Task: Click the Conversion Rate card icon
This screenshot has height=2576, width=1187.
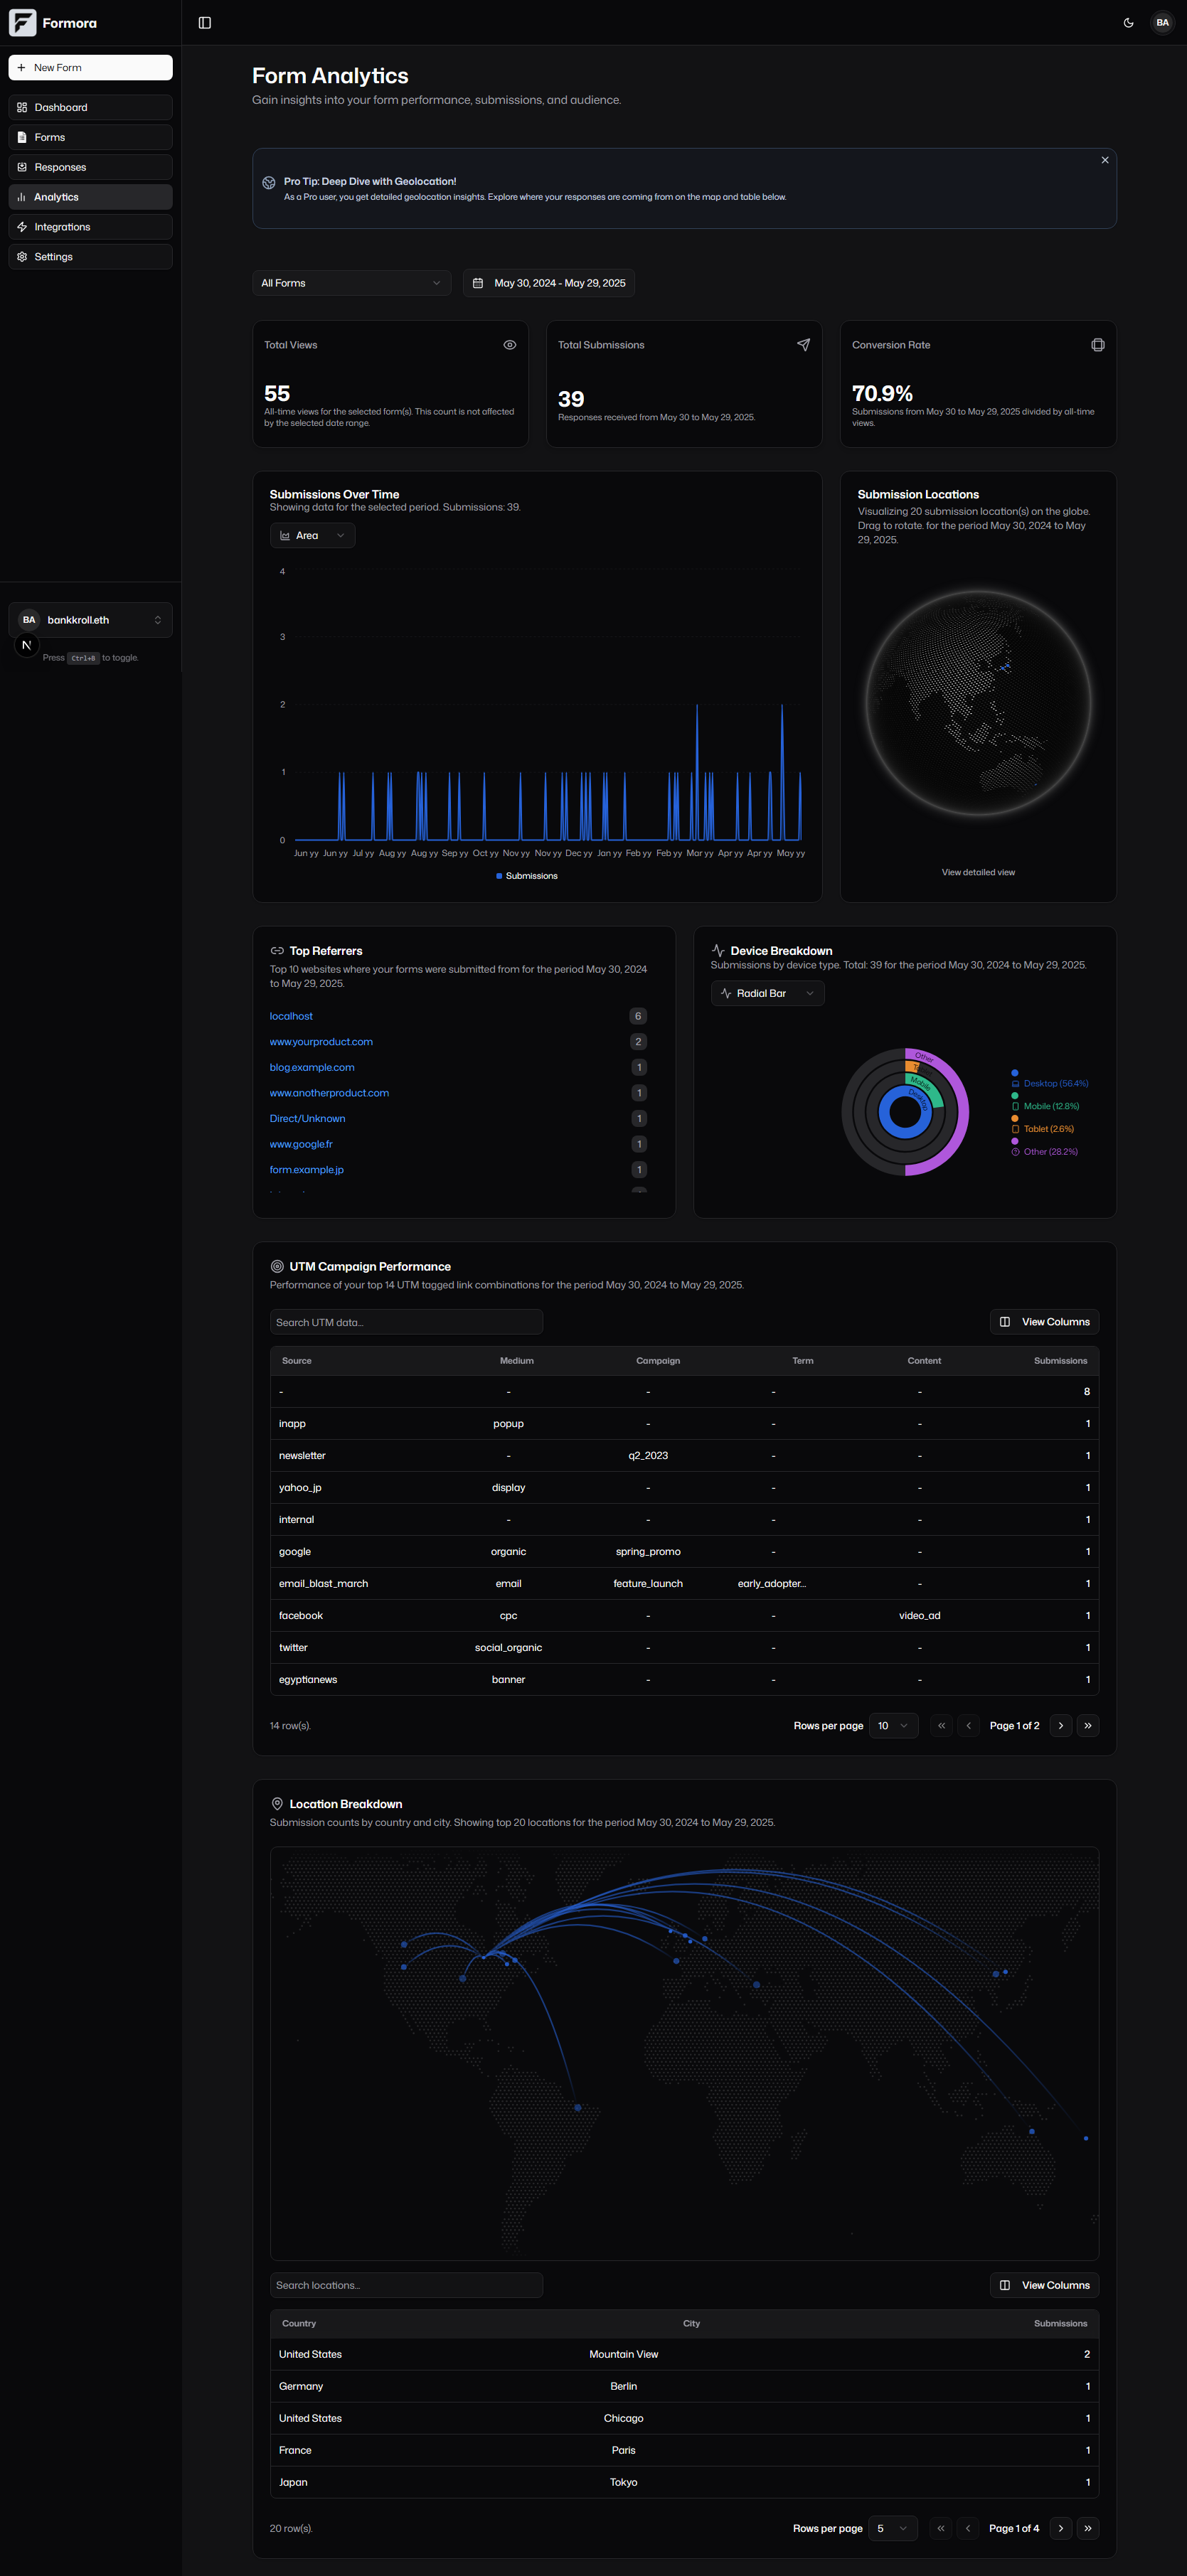Action: point(1097,345)
